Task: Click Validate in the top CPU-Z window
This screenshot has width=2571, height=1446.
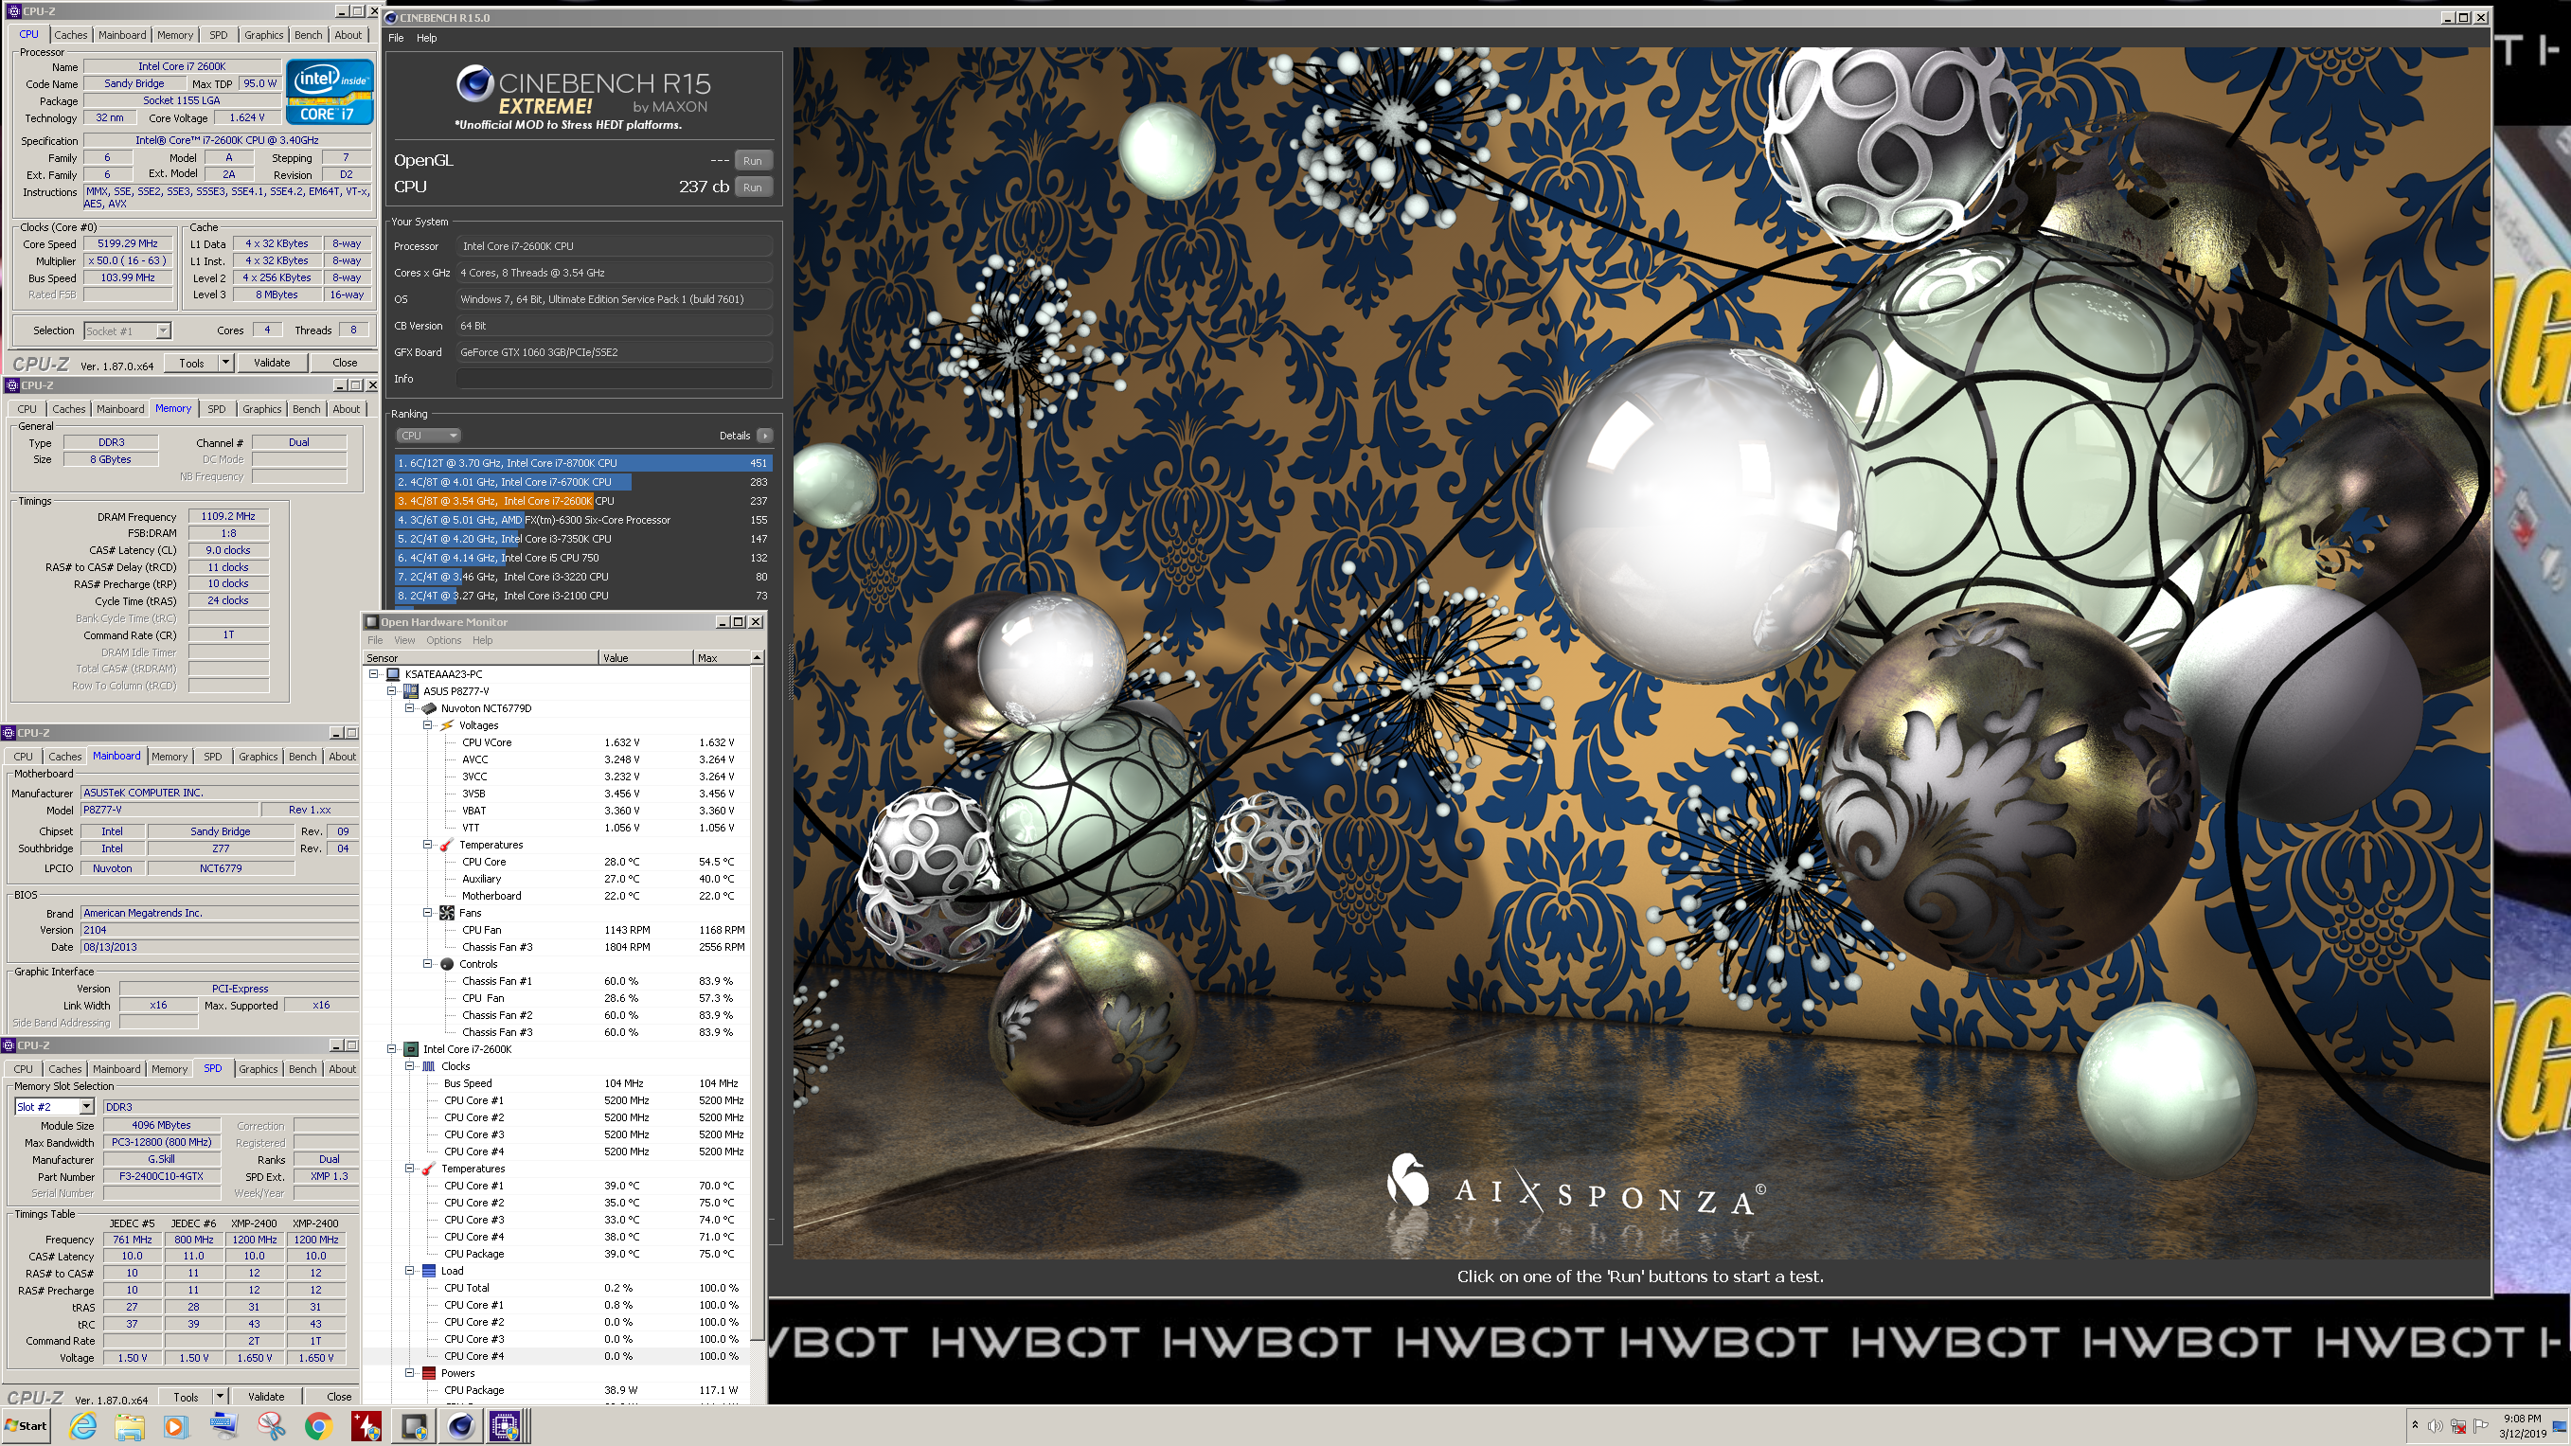Action: (x=272, y=364)
